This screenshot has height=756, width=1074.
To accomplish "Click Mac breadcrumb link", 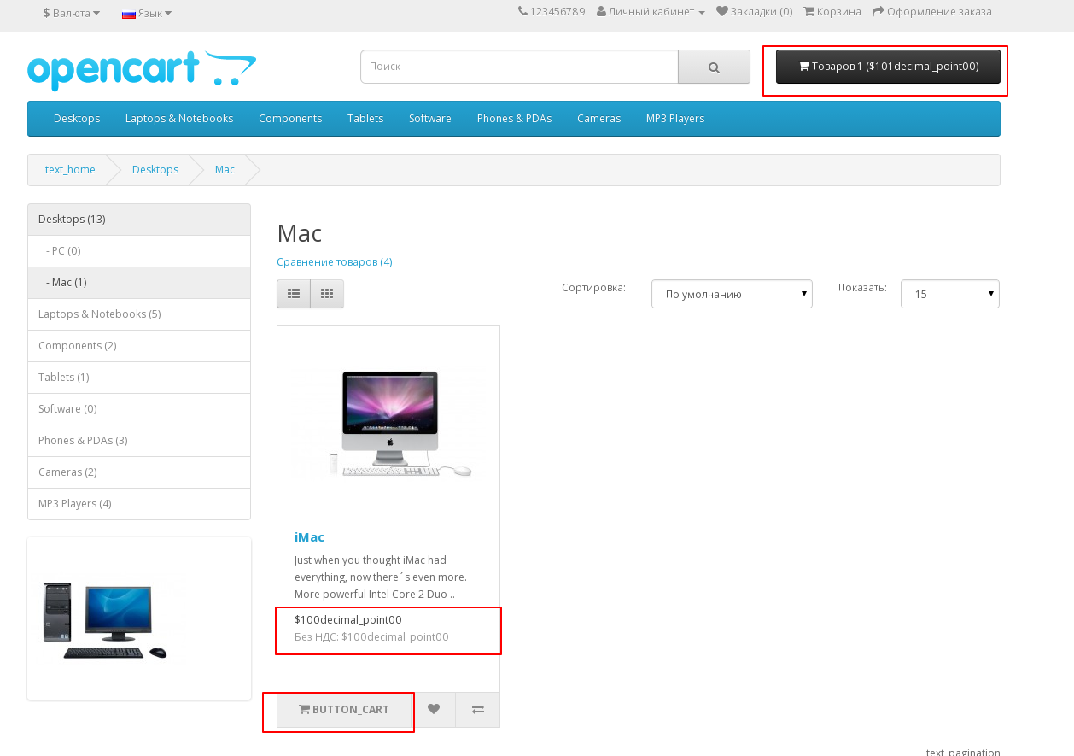I will pos(225,170).
